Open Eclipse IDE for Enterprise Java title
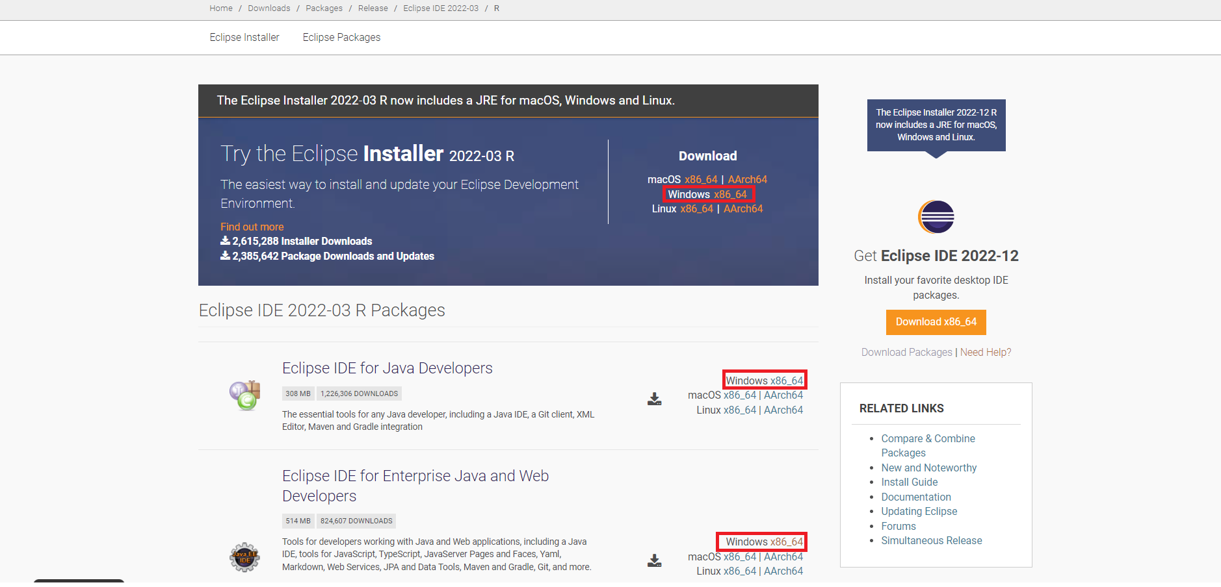Viewport: 1221px width, 587px height. [x=415, y=486]
